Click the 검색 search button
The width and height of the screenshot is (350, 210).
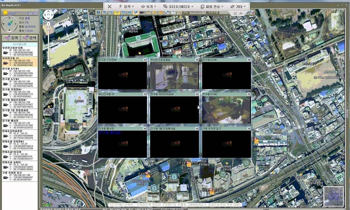click(x=29, y=38)
